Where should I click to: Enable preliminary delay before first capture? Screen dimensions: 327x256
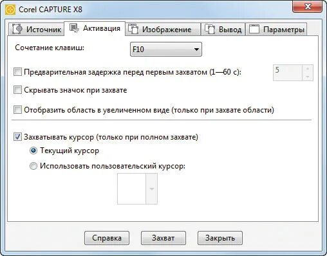17,72
